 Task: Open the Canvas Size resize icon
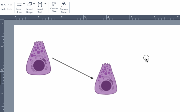click(x=54, y=4)
